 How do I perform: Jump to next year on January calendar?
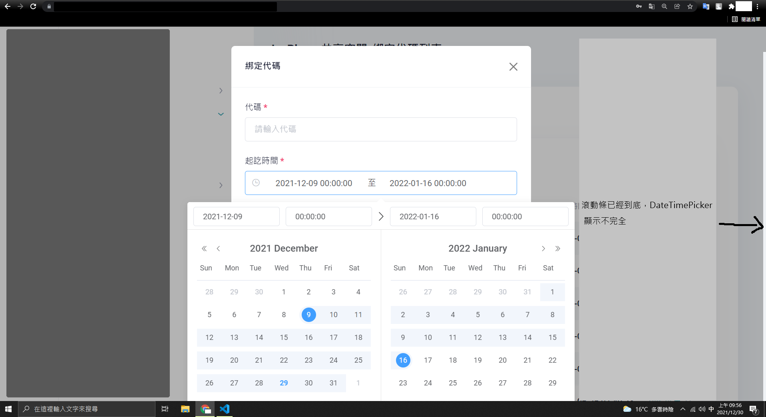click(558, 248)
